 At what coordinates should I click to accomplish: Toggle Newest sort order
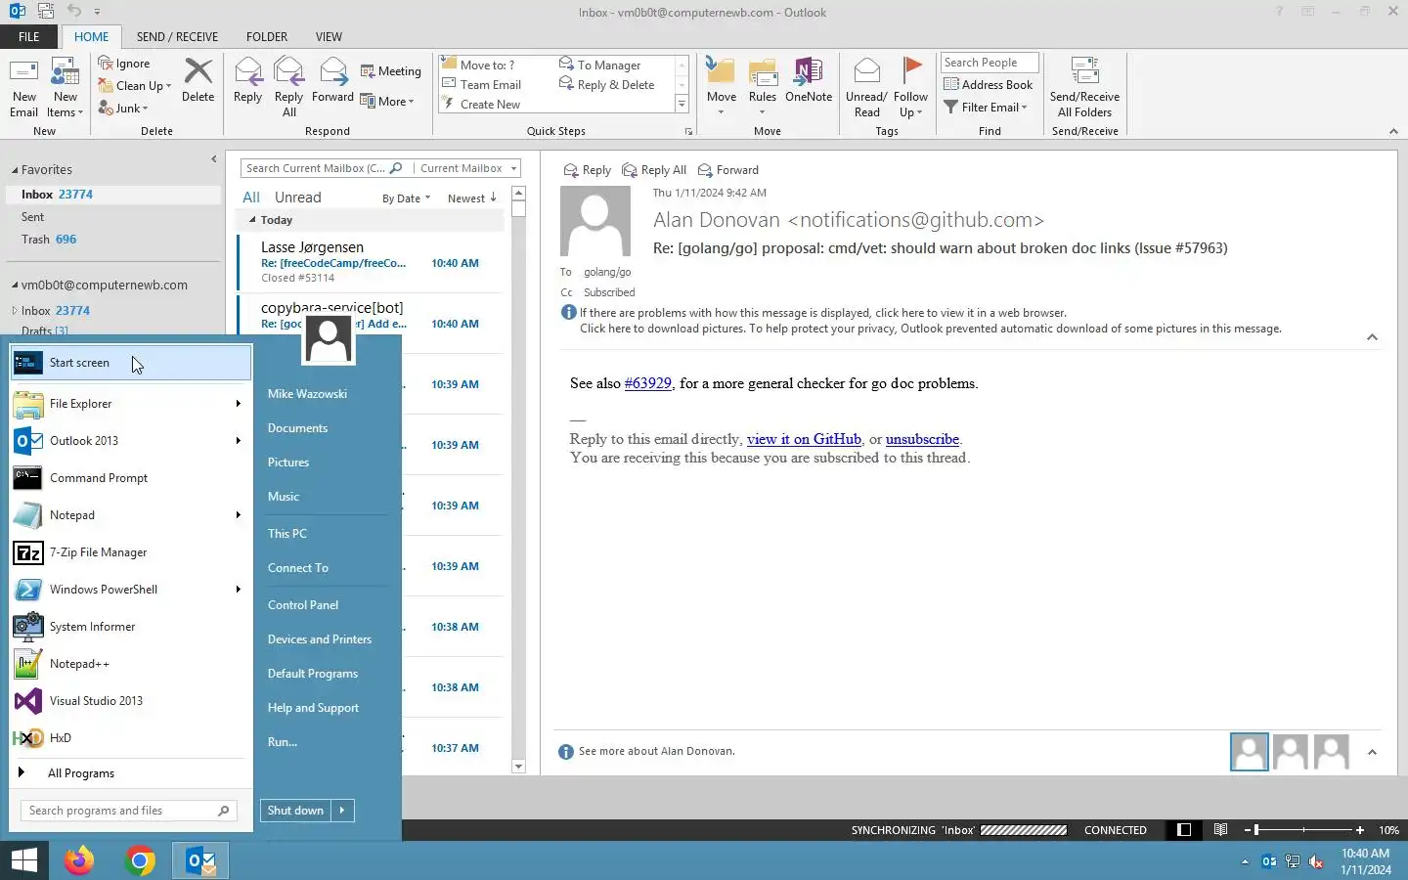472,198
